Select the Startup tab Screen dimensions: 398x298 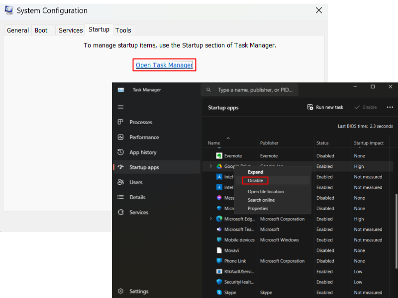[x=99, y=29]
